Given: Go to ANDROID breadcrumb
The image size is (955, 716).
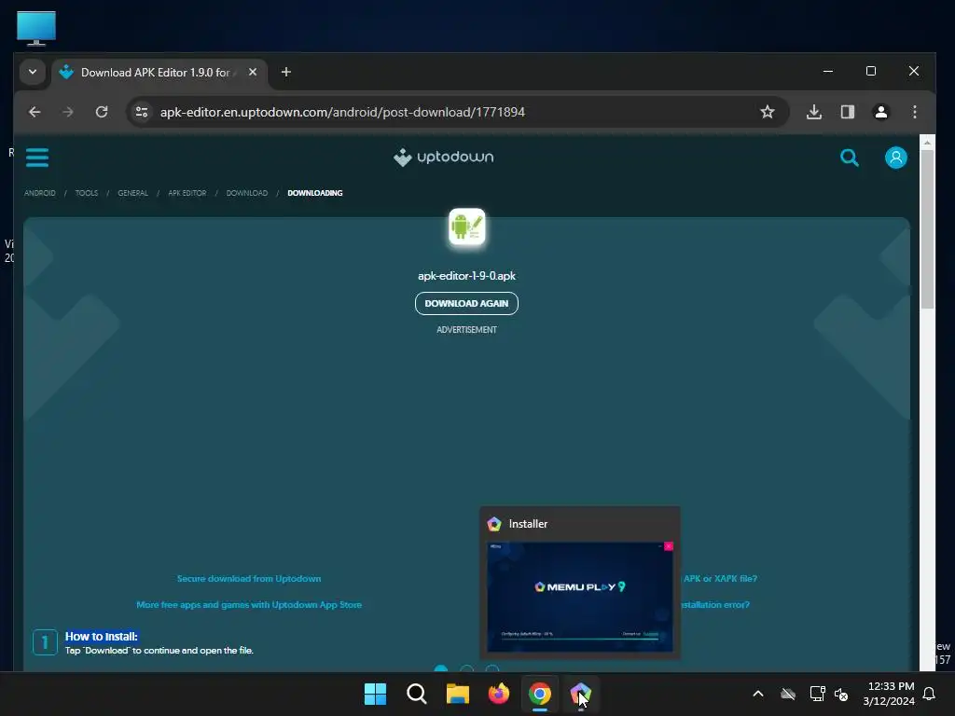Looking at the screenshot, I should pyautogui.click(x=39, y=193).
